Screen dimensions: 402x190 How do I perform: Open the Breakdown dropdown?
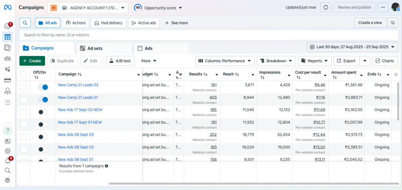(276, 61)
